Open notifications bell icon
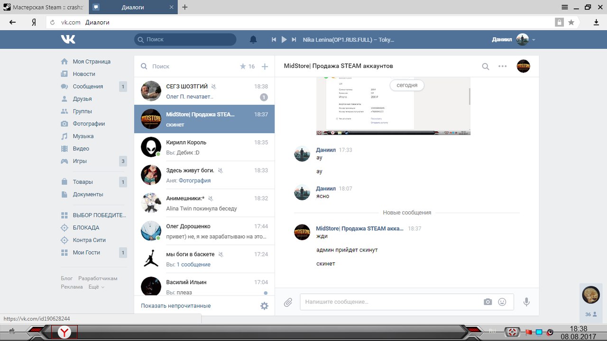 [254, 39]
